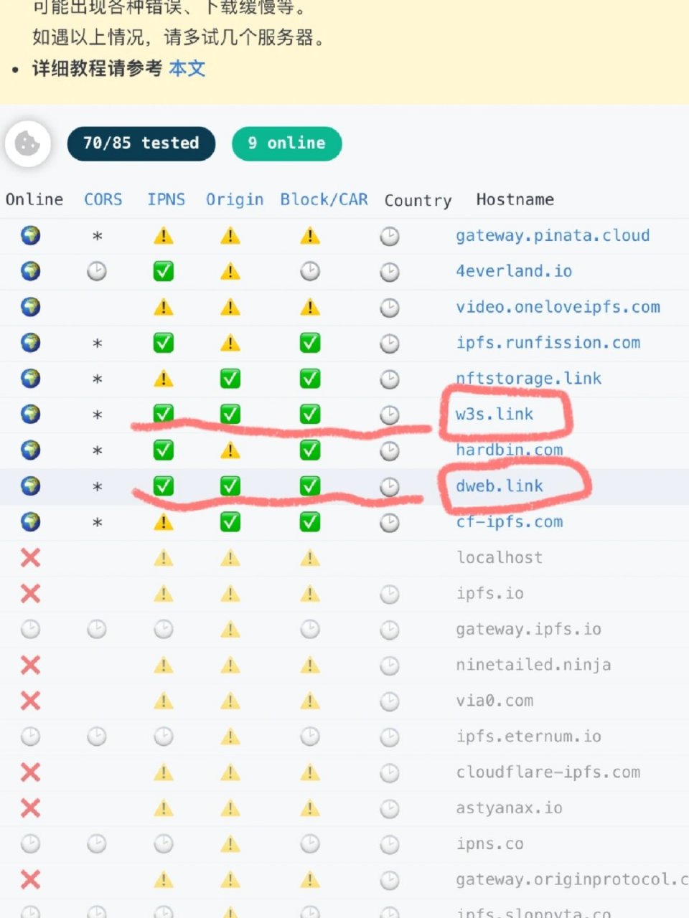Image resolution: width=689 pixels, height=918 pixels.
Task: Click IPNS warning icon in cf-ipfs.com row
Action: click(x=164, y=521)
